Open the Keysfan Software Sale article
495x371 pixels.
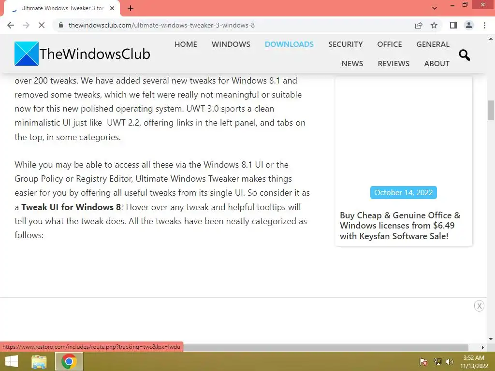click(x=400, y=226)
